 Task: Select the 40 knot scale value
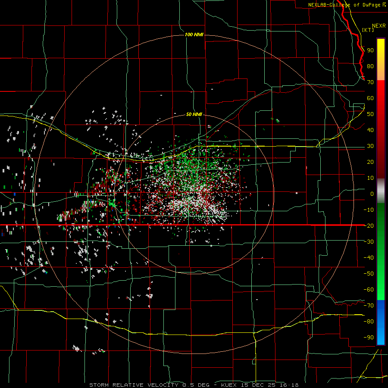pyautogui.click(x=370, y=130)
